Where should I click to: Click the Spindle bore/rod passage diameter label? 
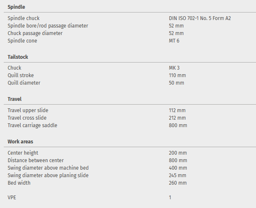coord(48,26)
